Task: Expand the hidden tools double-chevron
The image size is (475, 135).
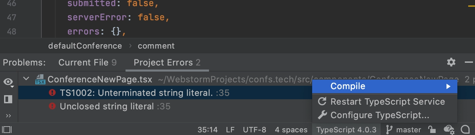Action: click(8, 116)
